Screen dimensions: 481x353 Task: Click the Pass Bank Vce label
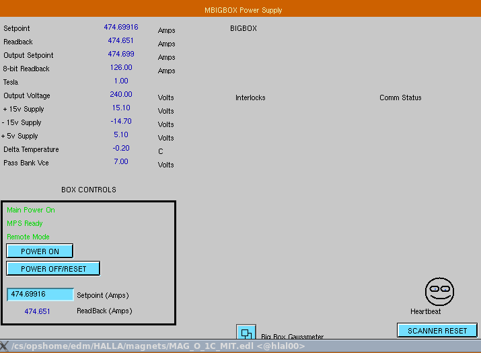[x=26, y=163]
